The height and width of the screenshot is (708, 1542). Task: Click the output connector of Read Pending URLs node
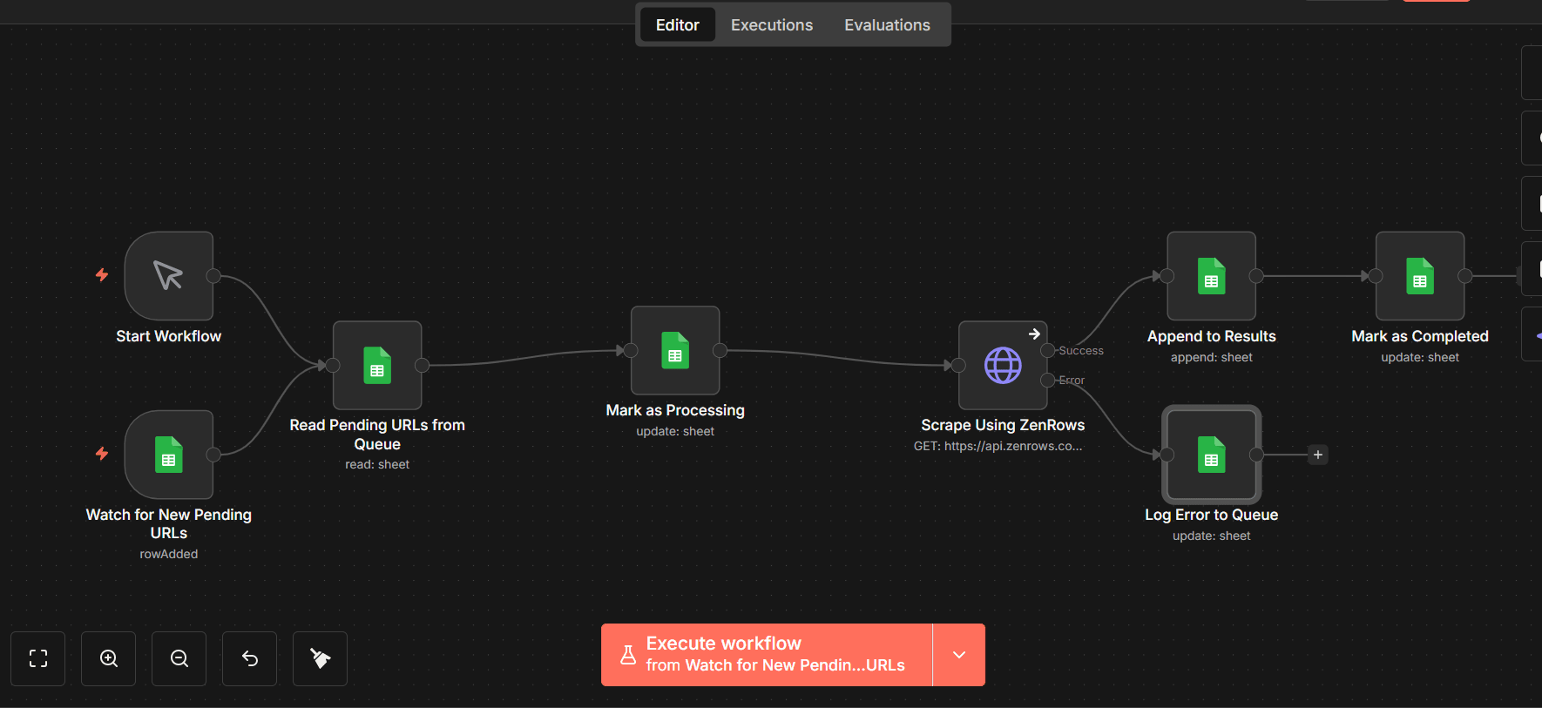click(x=422, y=366)
